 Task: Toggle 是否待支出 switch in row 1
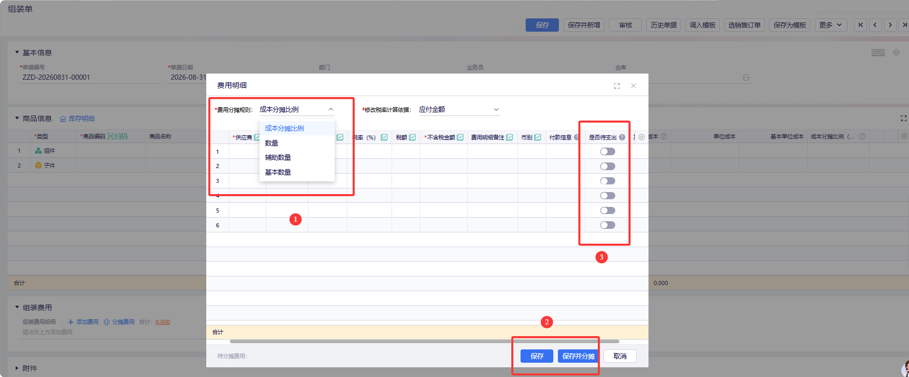pyautogui.click(x=608, y=152)
